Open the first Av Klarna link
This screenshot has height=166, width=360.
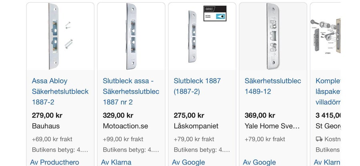tap(116, 162)
